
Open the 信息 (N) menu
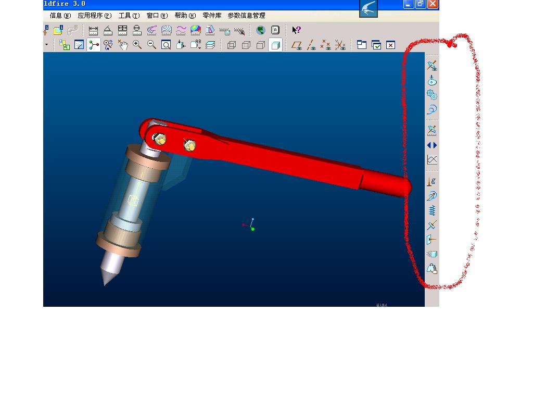60,16
